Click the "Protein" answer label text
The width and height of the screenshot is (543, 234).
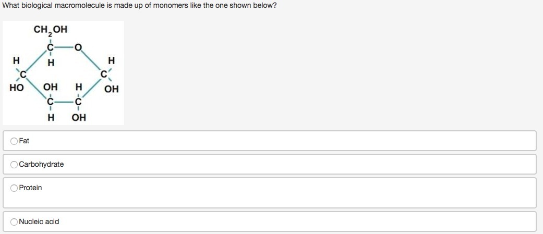coord(30,188)
